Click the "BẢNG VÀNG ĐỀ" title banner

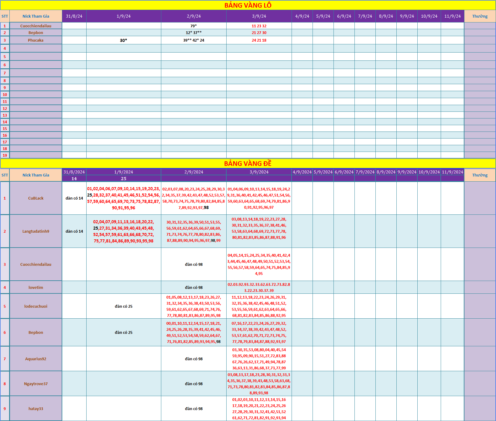click(248, 163)
